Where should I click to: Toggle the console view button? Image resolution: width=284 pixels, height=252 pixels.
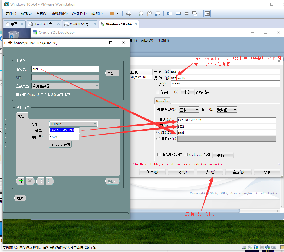click(x=207, y=13)
